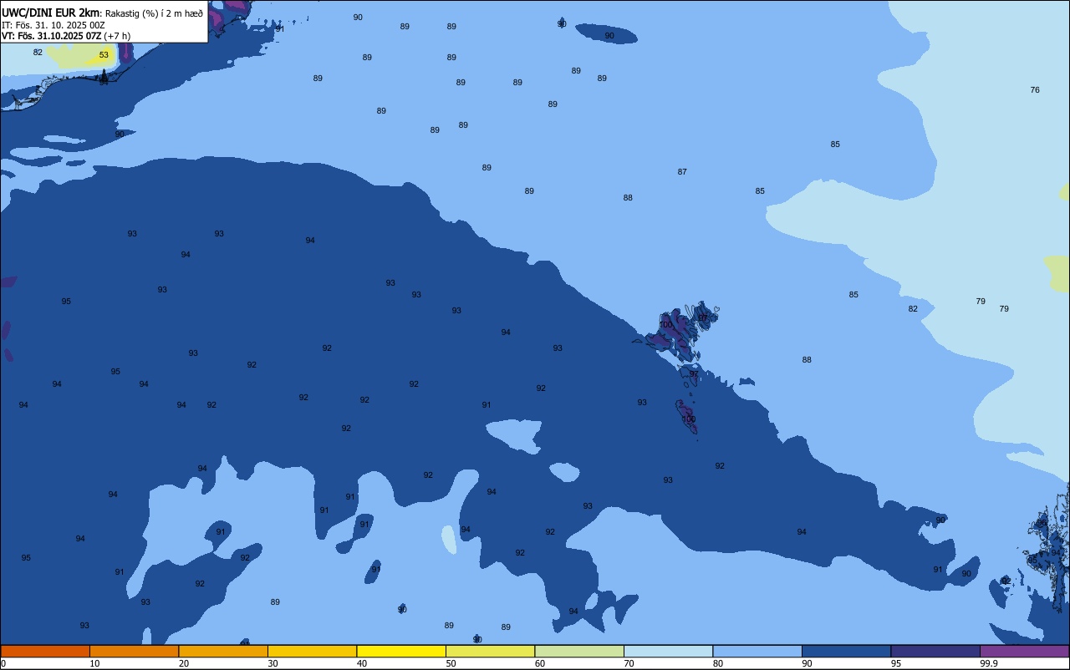The image size is (1070, 670).
Task: Click the 60–70 pale green legend swatch
Action: click(579, 651)
